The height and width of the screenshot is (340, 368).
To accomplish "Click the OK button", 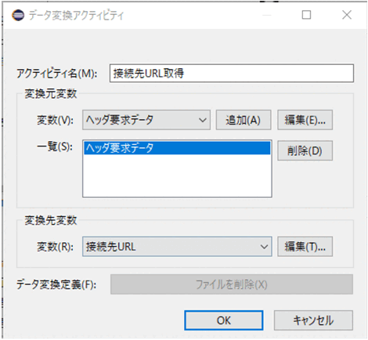I will 224,320.
